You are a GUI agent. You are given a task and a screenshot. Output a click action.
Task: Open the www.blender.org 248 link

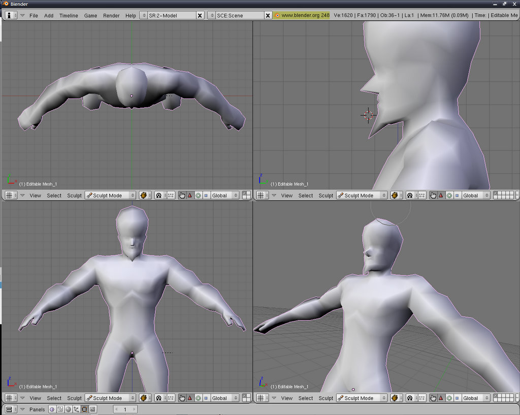[x=302, y=15]
